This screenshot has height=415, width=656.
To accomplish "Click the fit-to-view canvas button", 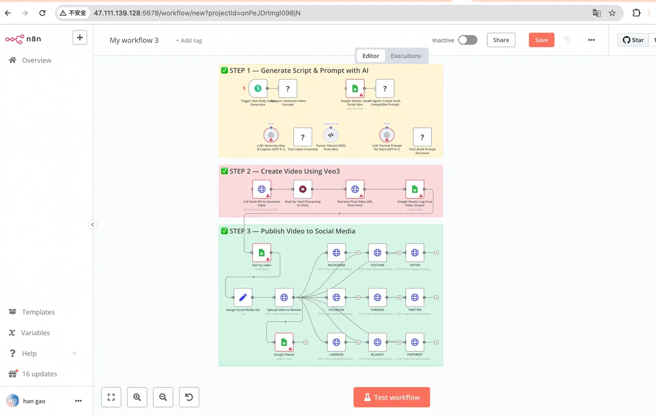I will click(111, 397).
